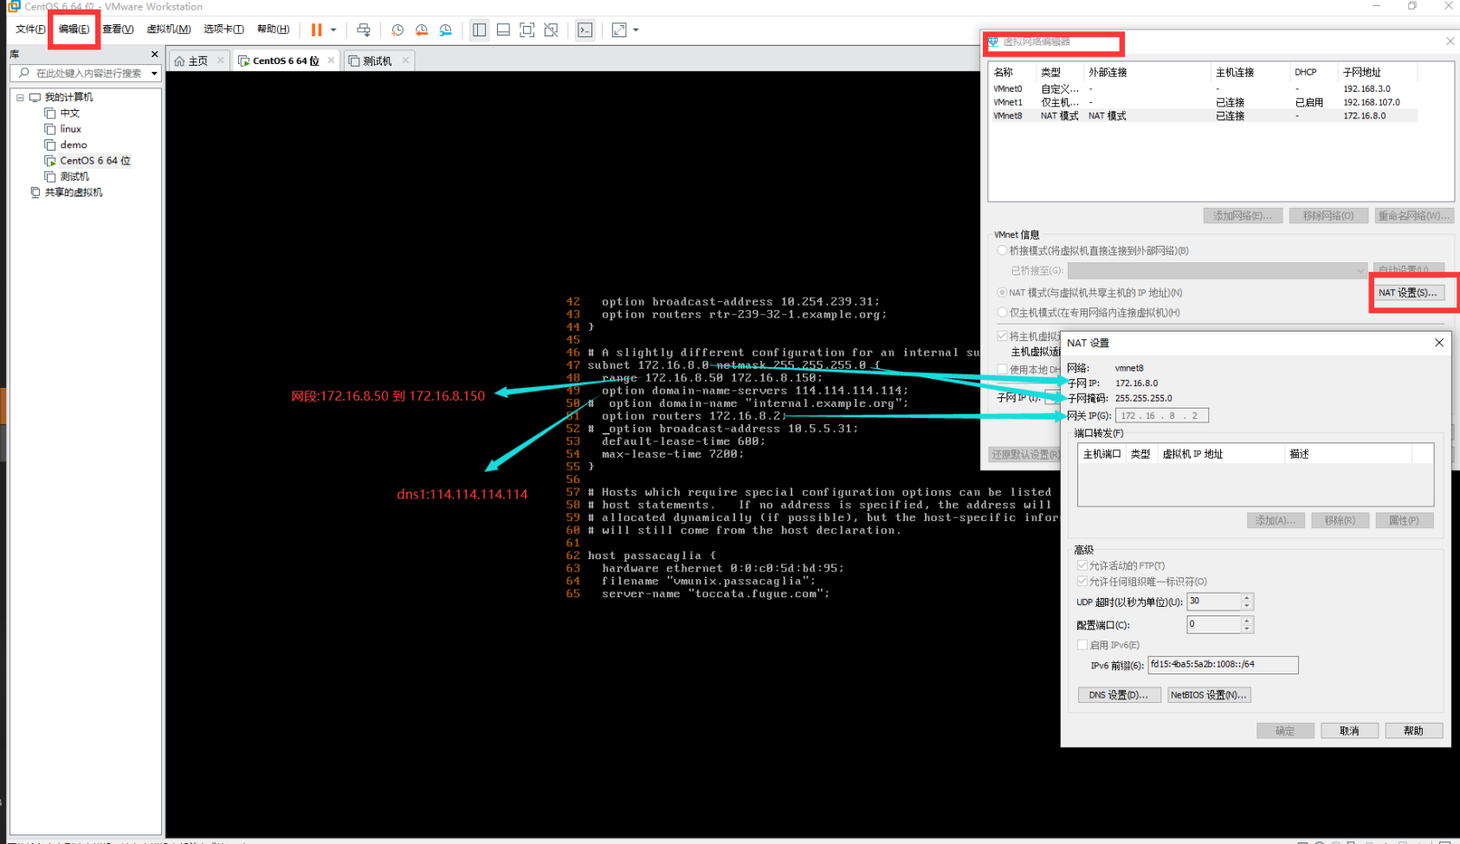Toggle the library panel sidebar icon
Viewport: 1460px width, 844px height.
point(479,29)
